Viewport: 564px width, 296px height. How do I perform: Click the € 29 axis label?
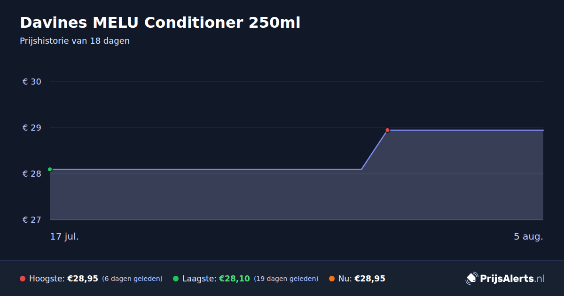pos(32,128)
